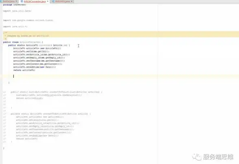The width and height of the screenshot is (239, 164).
Task: Switch to the Article.java tab
Action: 9,1
